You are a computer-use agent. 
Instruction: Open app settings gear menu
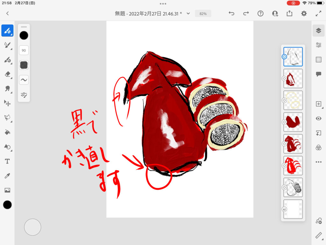[x=304, y=13]
